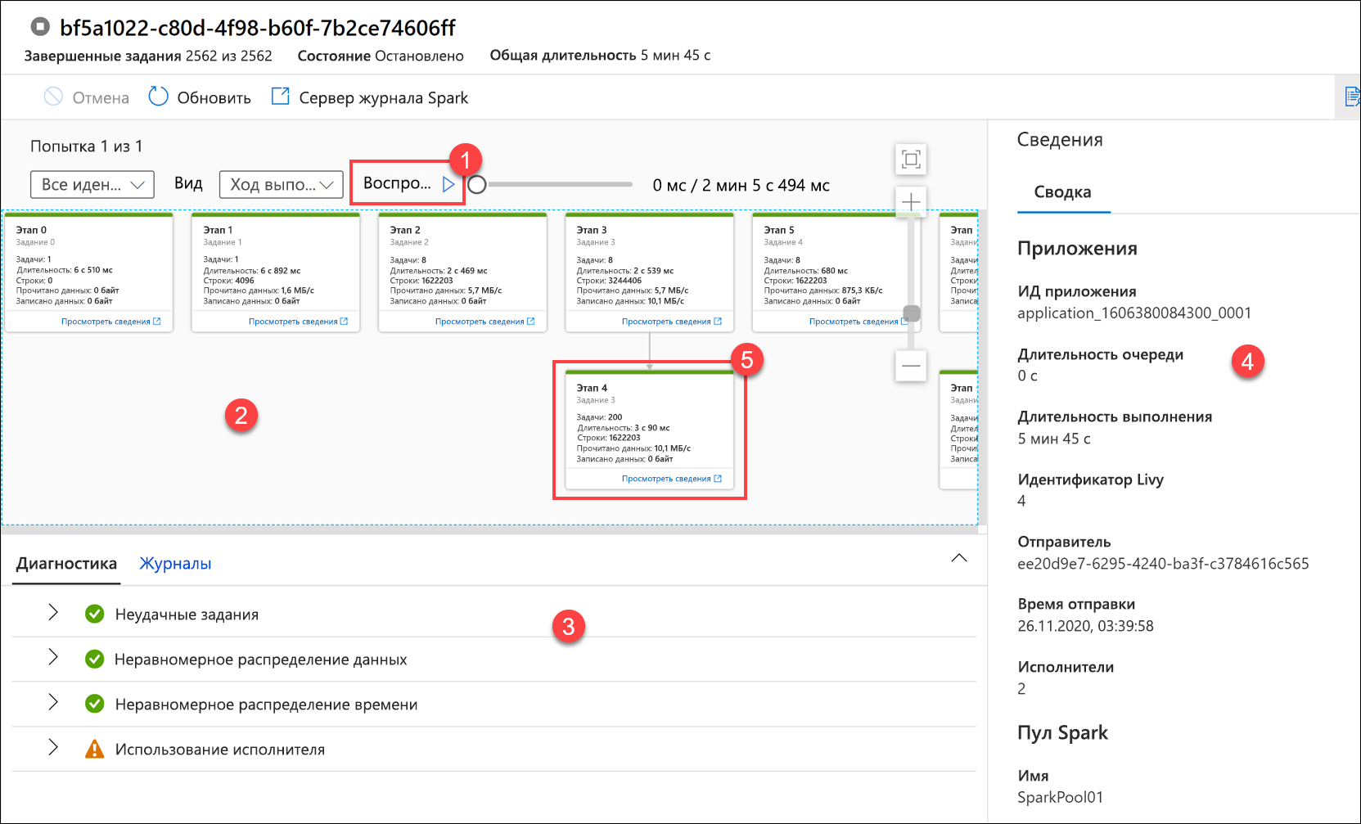The width and height of the screenshot is (1361, 824).
Task: Open the Все иден... dropdown
Action: click(92, 184)
